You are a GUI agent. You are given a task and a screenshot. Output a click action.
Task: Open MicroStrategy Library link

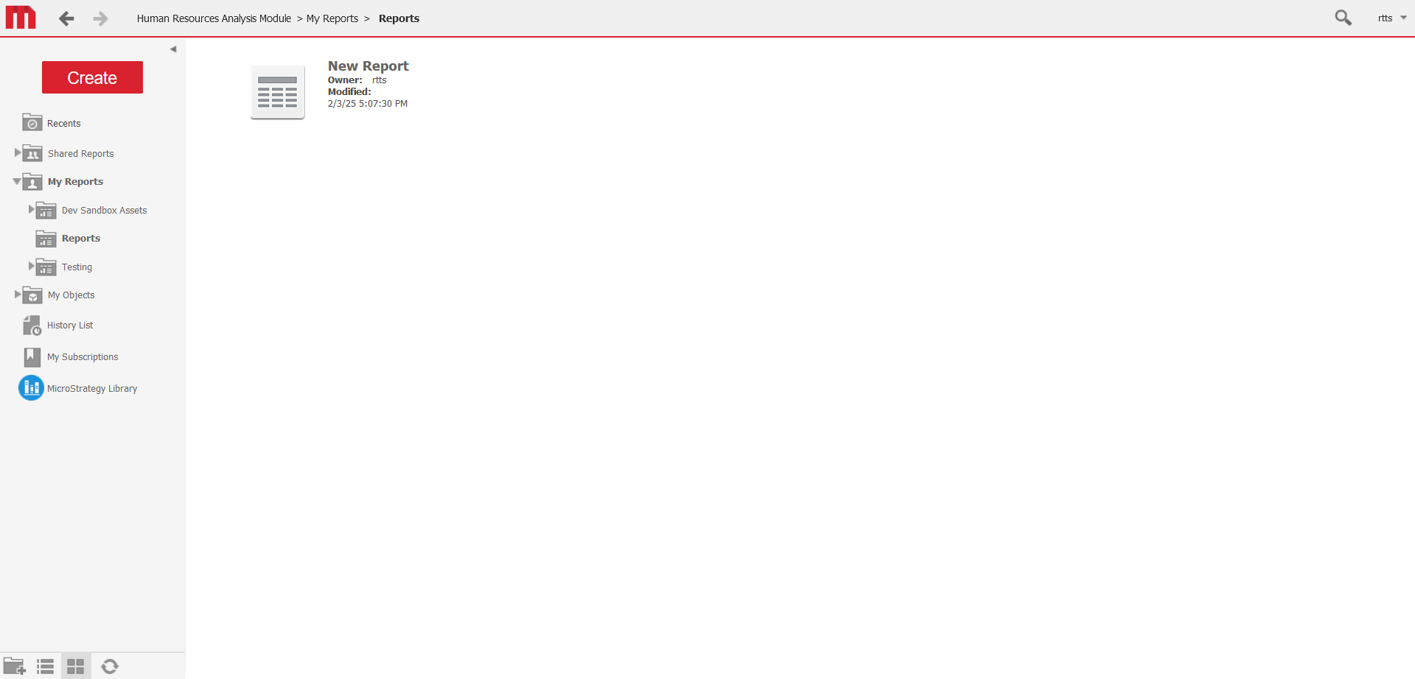[x=91, y=388]
